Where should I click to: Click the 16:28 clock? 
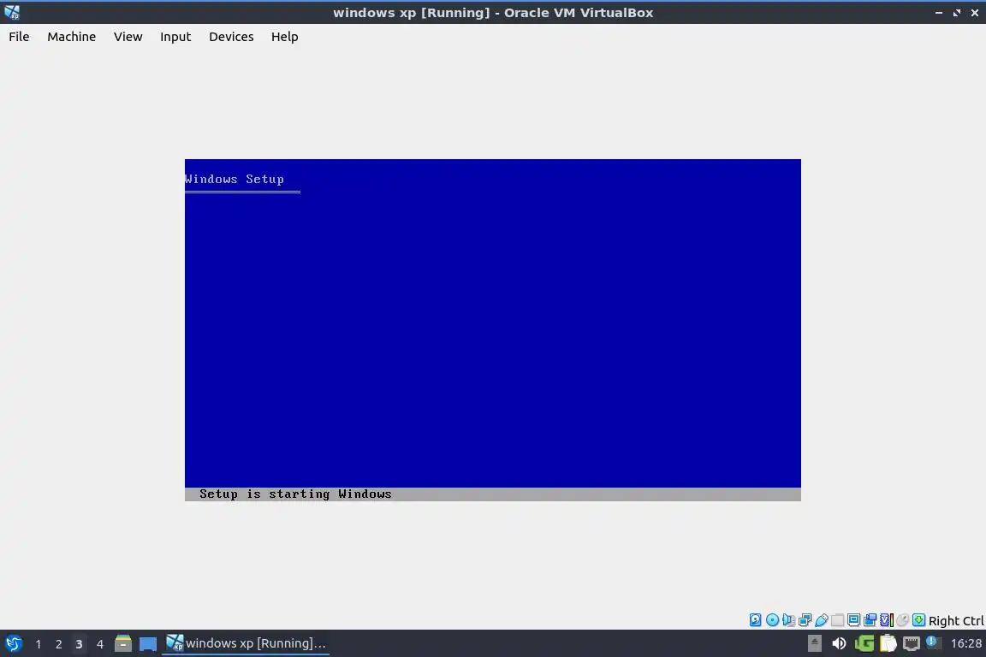965,643
